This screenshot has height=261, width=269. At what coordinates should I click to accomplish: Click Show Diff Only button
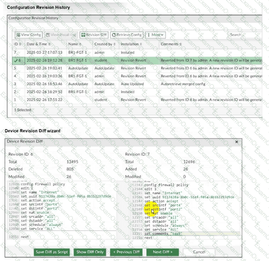click(90, 252)
